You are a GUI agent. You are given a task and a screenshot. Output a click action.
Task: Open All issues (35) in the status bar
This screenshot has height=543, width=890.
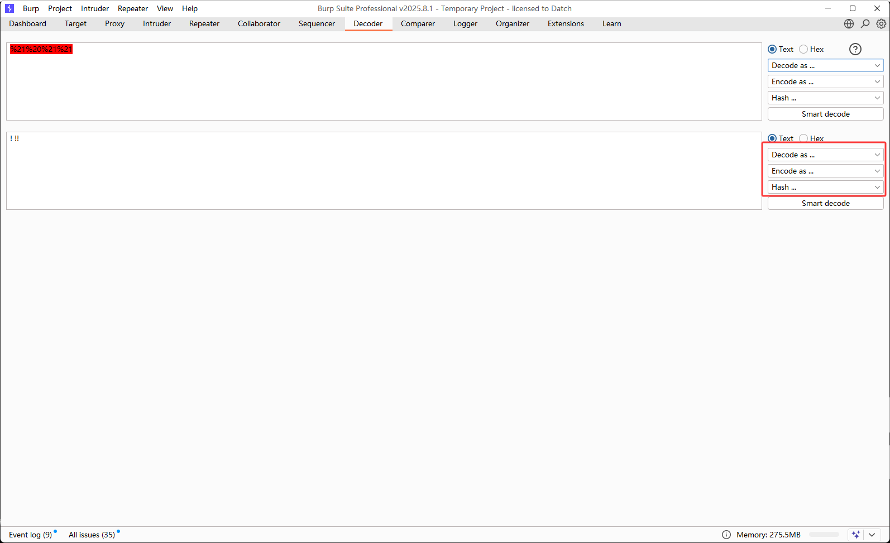(x=92, y=535)
